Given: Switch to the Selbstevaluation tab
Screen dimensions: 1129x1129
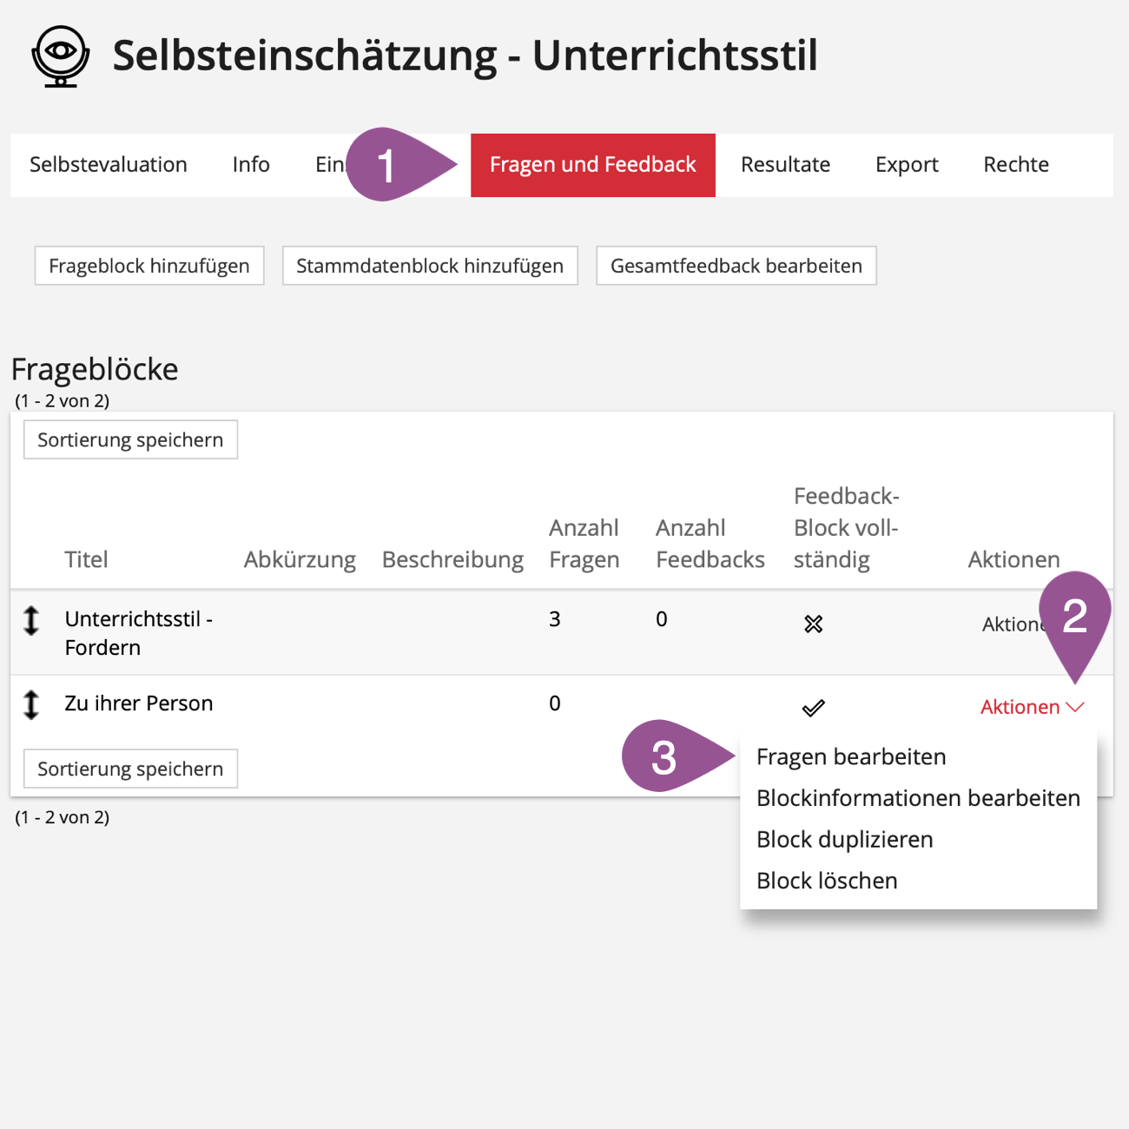Looking at the screenshot, I should pyautogui.click(x=109, y=165).
